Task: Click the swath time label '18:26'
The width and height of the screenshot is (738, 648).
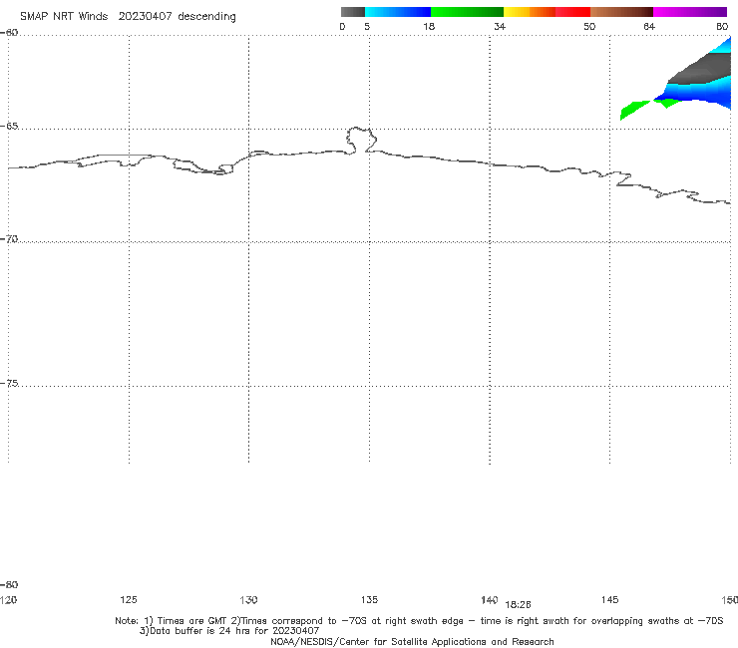Action: tap(518, 605)
